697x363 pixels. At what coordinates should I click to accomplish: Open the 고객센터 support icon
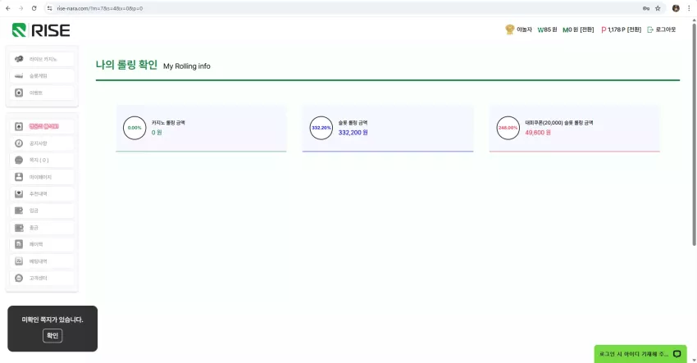point(19,278)
